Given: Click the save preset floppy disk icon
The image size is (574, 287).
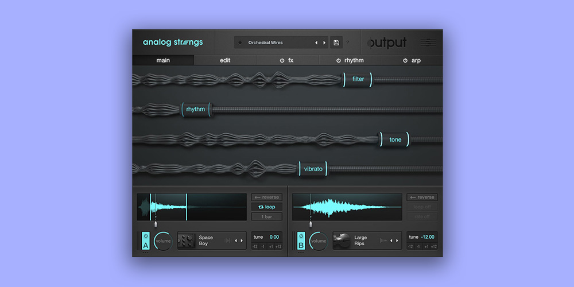Looking at the screenshot, I should [336, 42].
